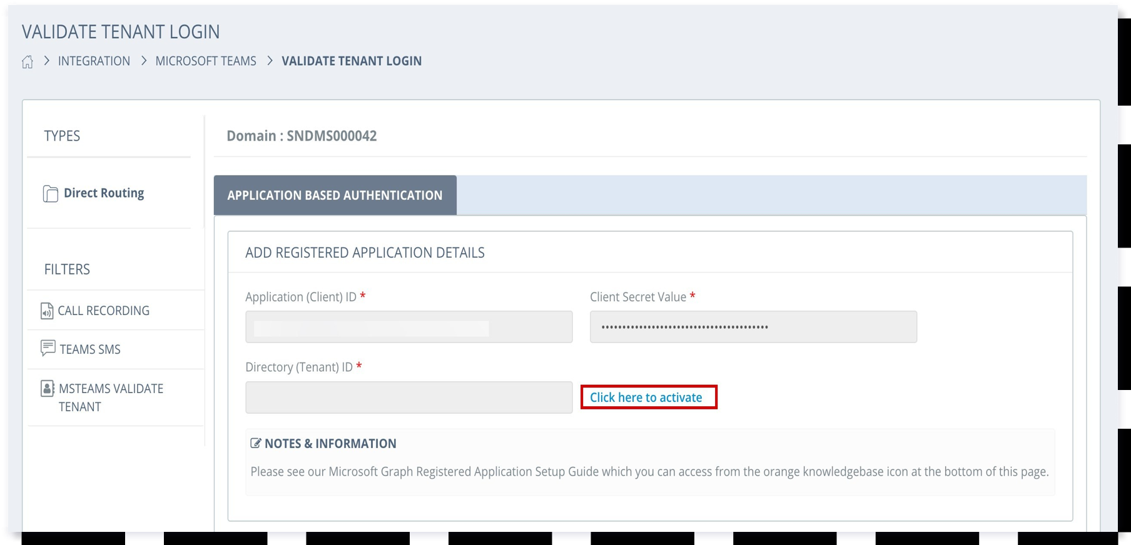Viewport: 1131px width, 545px height.
Task: Focus the Client Secret Value field
Action: 753,327
